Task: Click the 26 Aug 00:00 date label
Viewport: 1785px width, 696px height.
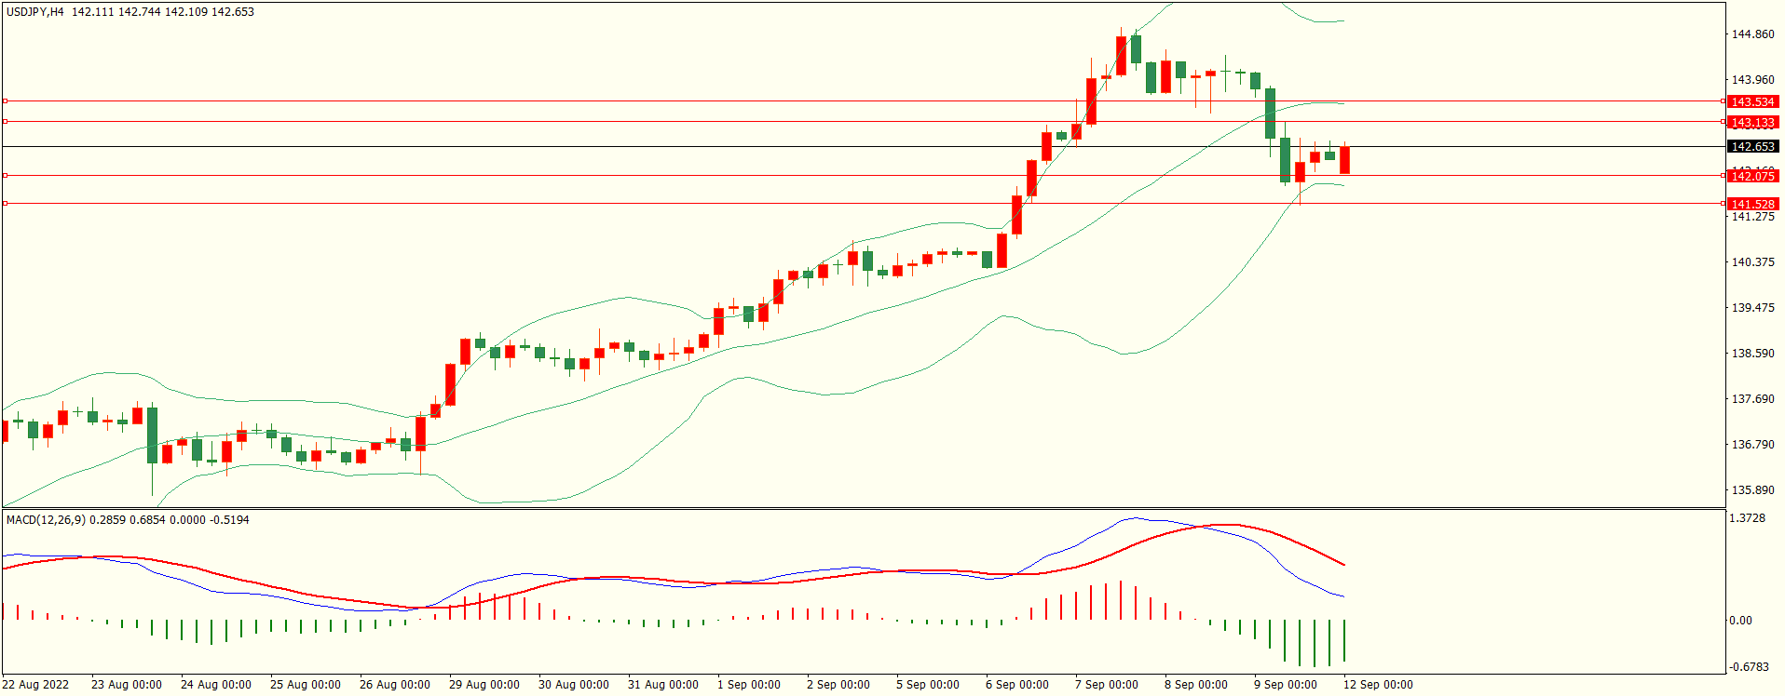Action: pyautogui.click(x=395, y=685)
